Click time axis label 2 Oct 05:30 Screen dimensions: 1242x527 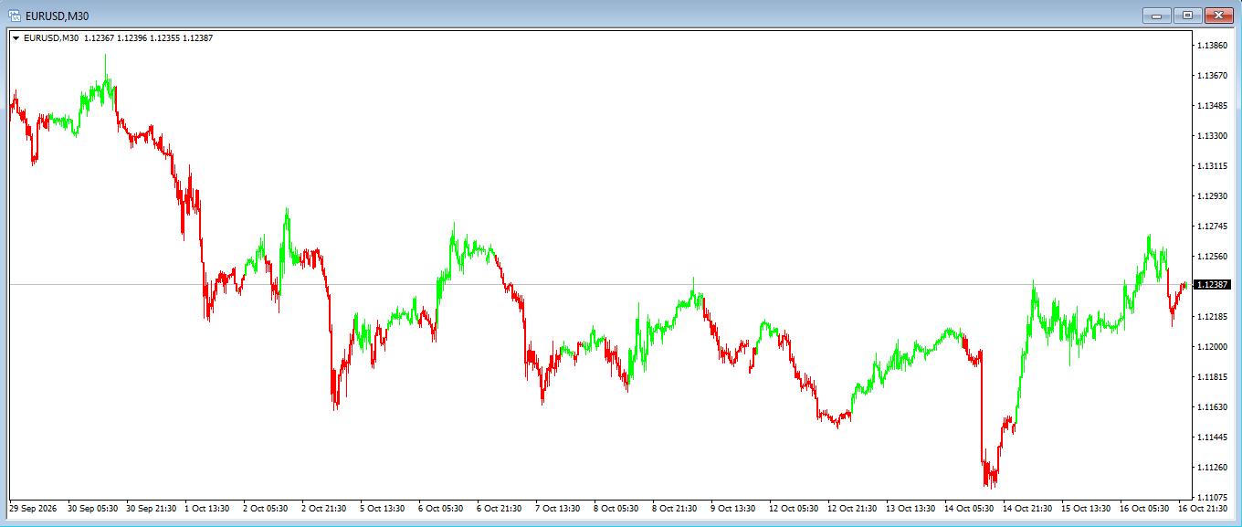point(268,508)
